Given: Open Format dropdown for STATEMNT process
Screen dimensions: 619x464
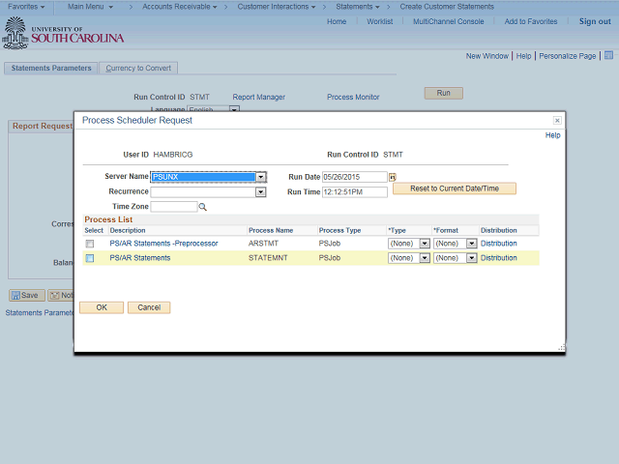Looking at the screenshot, I should 471,258.
